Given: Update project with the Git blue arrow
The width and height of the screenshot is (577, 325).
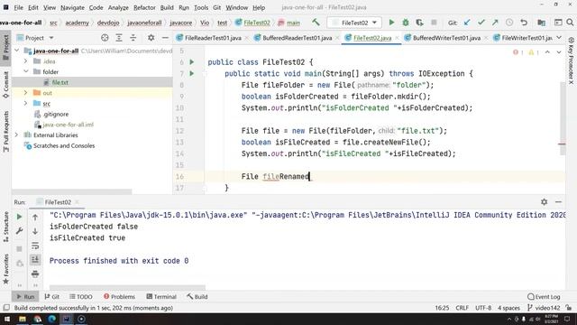Looking at the screenshot, I should [467, 23].
